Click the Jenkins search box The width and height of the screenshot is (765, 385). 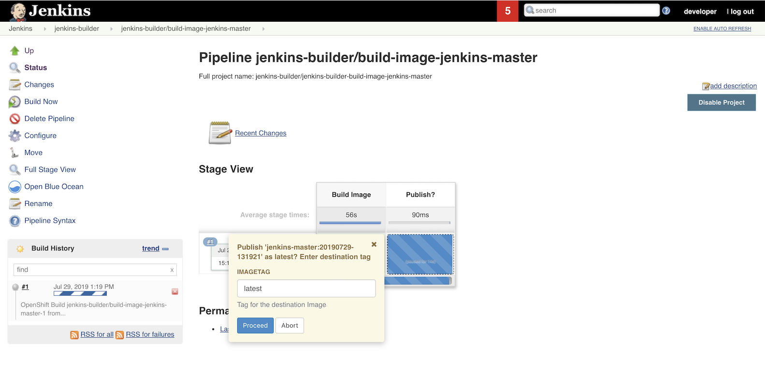(x=592, y=10)
